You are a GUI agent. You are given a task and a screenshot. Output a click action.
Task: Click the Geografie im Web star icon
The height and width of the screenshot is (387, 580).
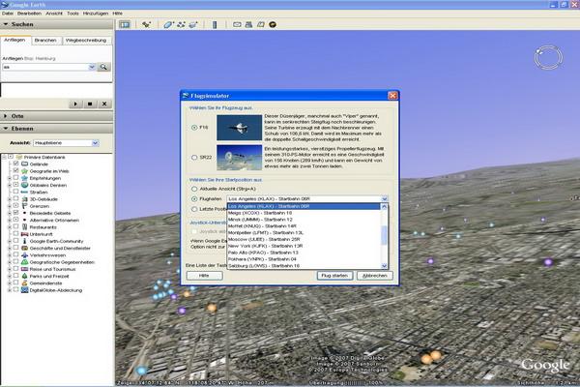click(x=24, y=171)
